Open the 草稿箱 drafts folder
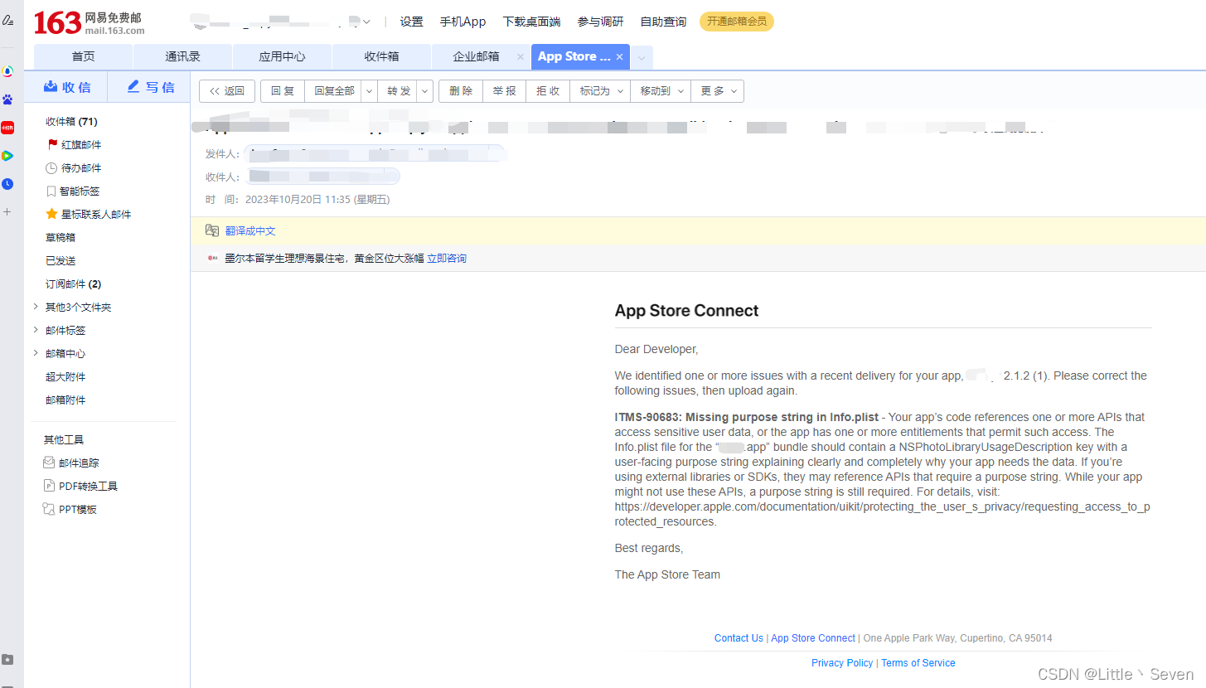The image size is (1206, 688). pyautogui.click(x=61, y=237)
